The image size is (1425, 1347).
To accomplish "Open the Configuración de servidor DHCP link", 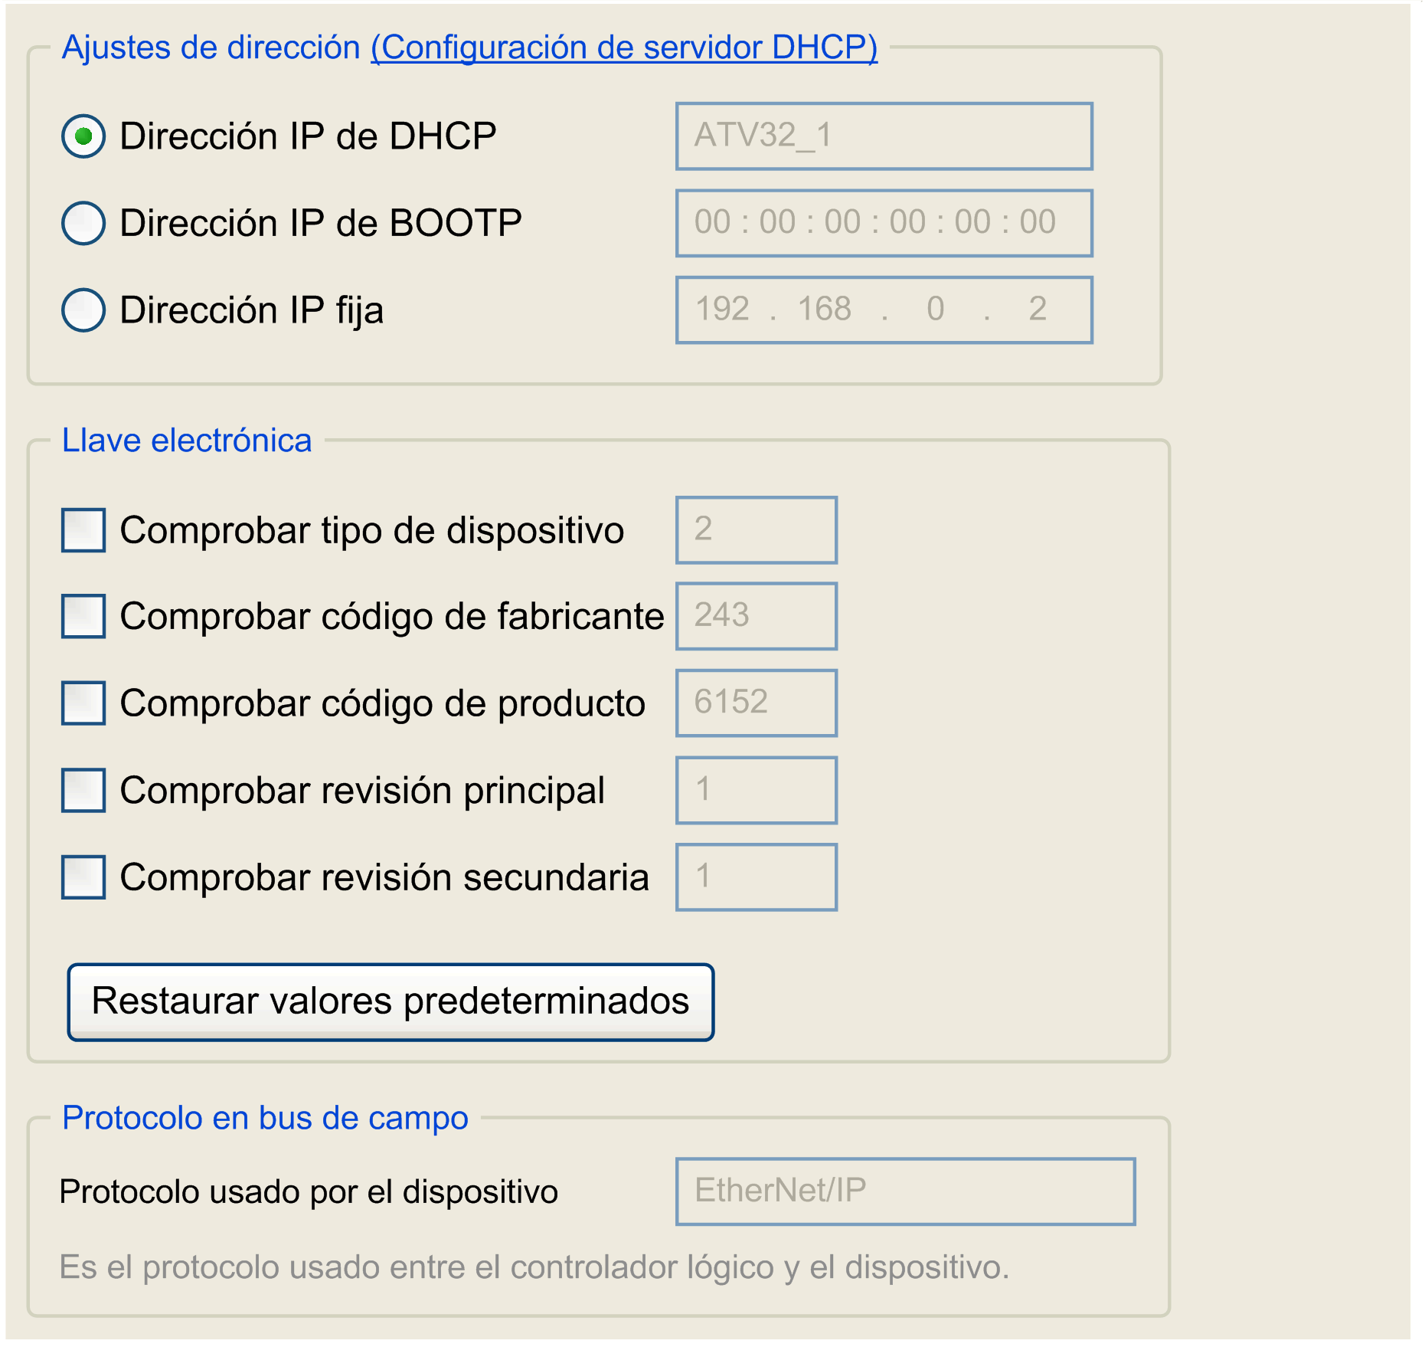I will [x=623, y=48].
